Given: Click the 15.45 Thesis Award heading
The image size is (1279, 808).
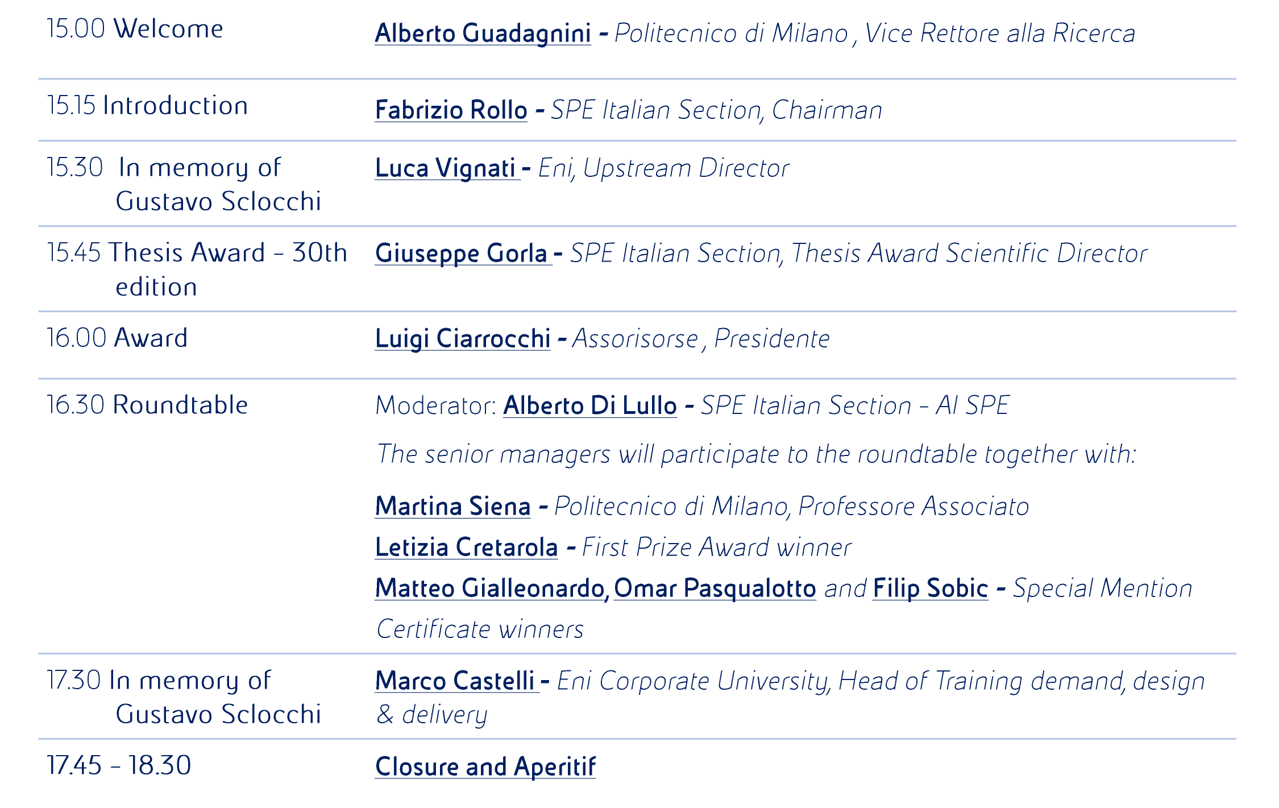Looking at the screenshot, I should point(197,253).
